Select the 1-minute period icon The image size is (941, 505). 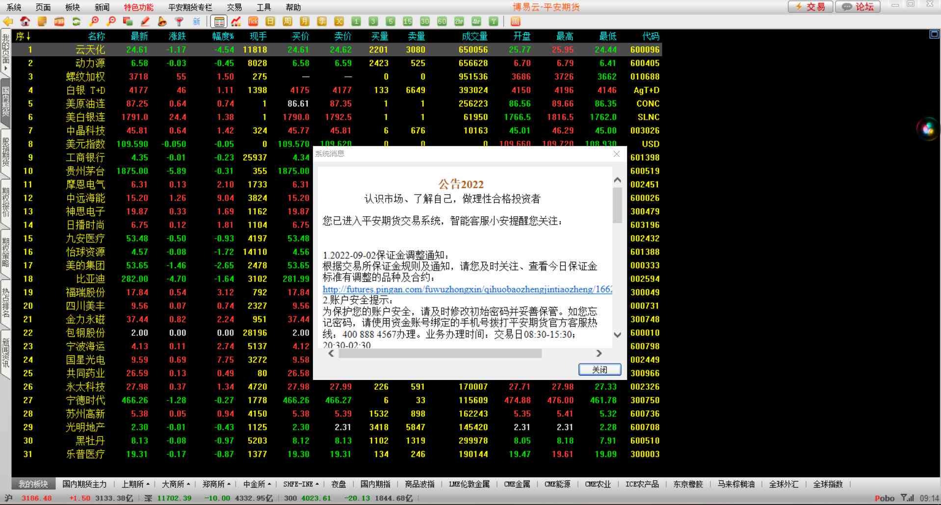[356, 22]
